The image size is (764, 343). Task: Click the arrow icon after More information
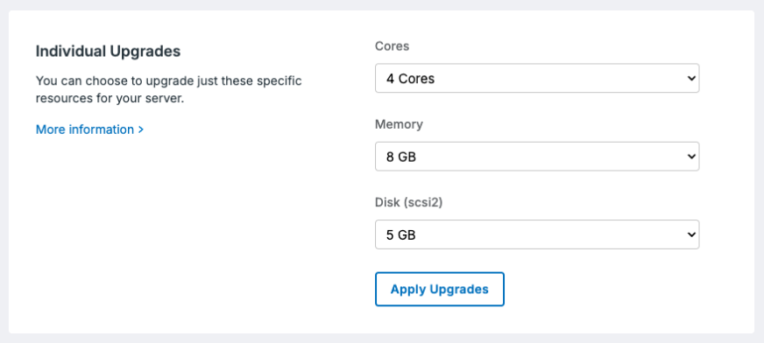pyautogui.click(x=141, y=129)
